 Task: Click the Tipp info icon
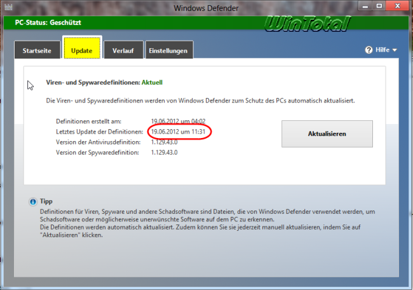[x=33, y=202]
